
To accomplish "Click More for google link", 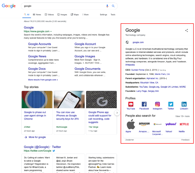I will pyautogui.click(x=37, y=137).
